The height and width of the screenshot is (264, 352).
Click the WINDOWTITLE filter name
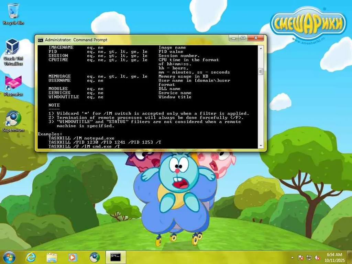click(64, 97)
